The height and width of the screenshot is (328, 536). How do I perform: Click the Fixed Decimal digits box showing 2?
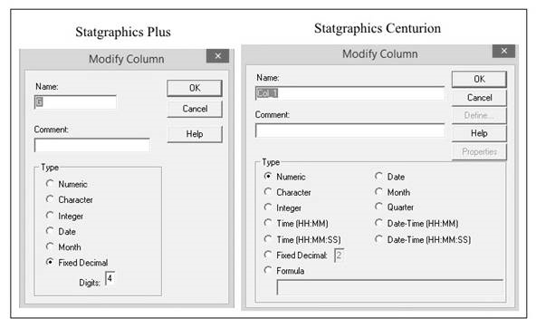pos(340,256)
